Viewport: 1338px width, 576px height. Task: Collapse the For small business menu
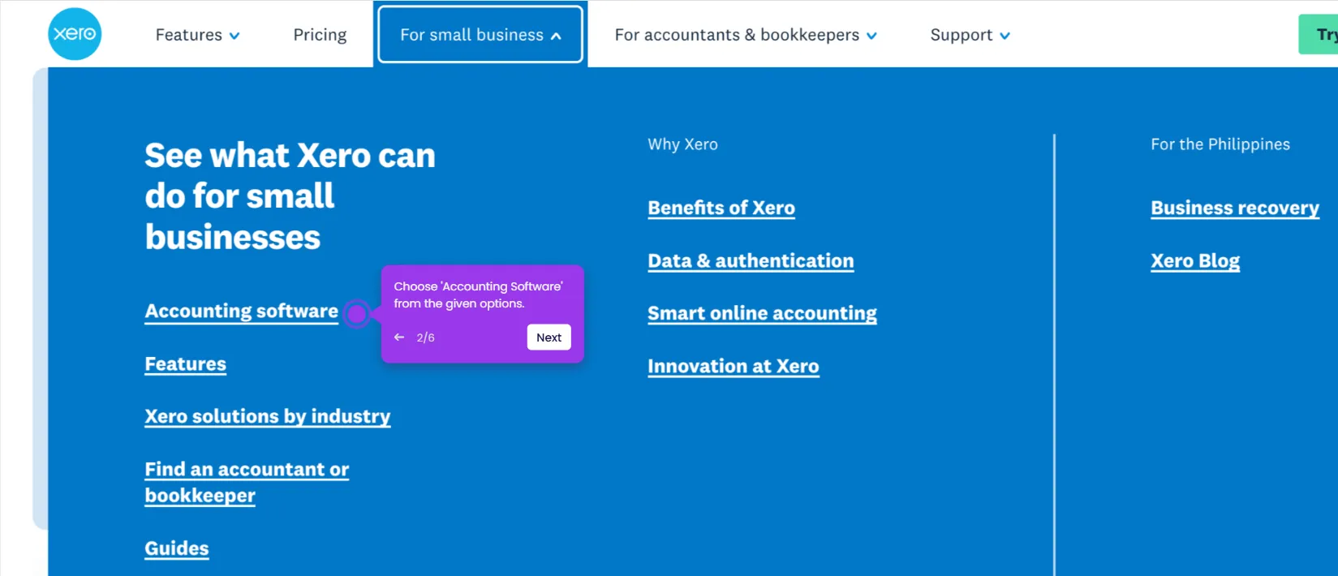coord(480,34)
